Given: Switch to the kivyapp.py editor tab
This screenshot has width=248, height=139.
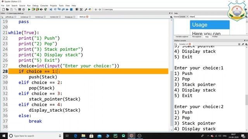Looking at the screenshot, I should (69, 17).
